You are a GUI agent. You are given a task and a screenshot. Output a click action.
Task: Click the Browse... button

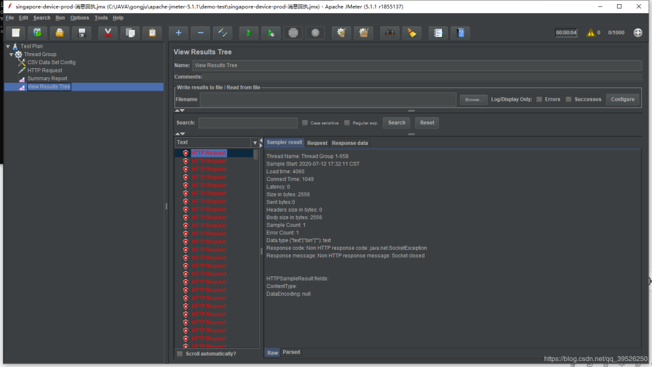coord(473,100)
